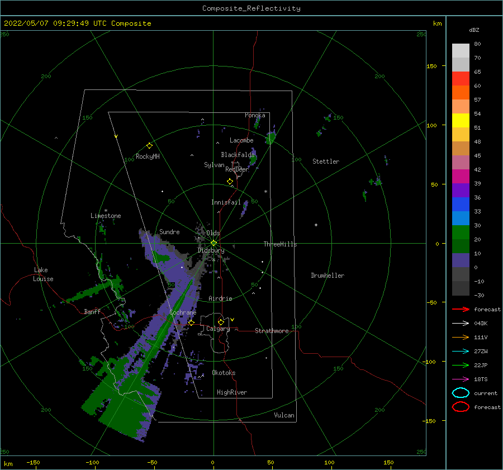Pick the blue 36 dBZ color swatch
The width and height of the screenshot is (503, 470).
click(461, 204)
